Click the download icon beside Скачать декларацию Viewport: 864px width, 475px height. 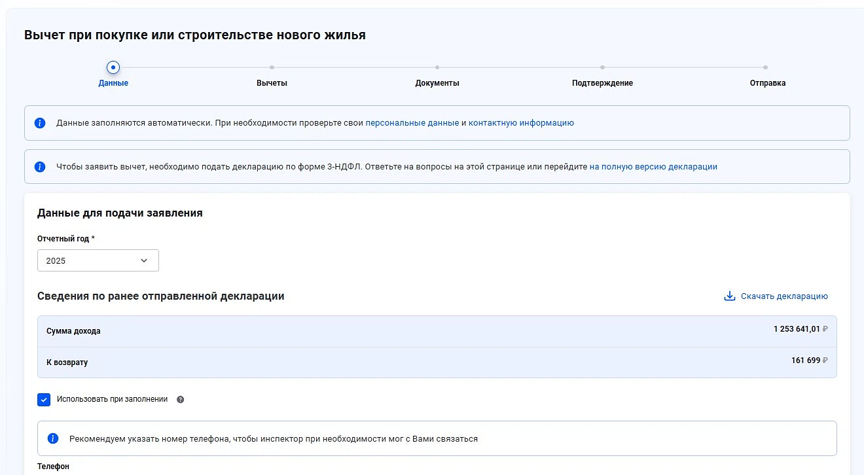click(730, 296)
